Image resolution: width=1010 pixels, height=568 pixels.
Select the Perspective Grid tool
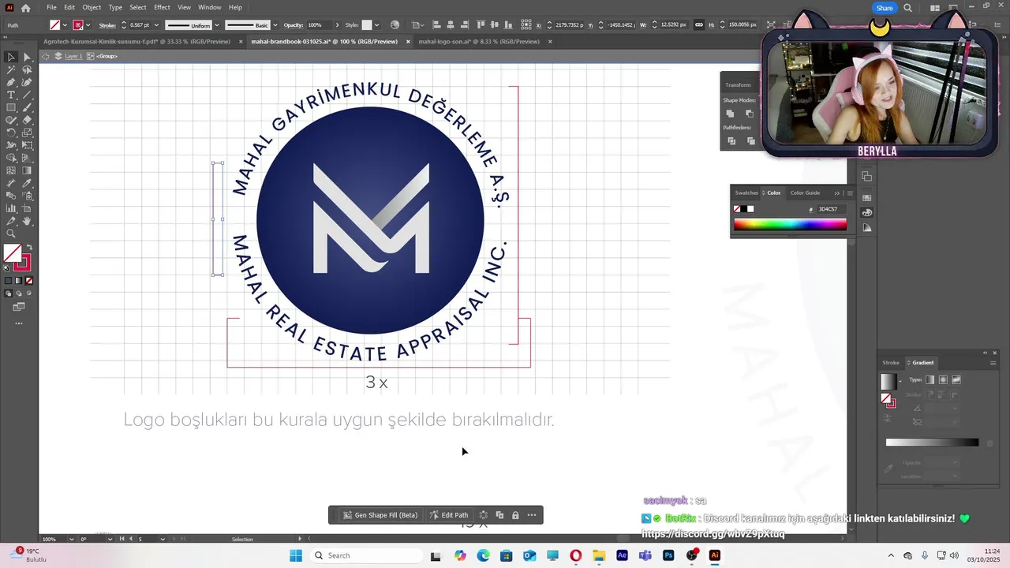pos(27,158)
